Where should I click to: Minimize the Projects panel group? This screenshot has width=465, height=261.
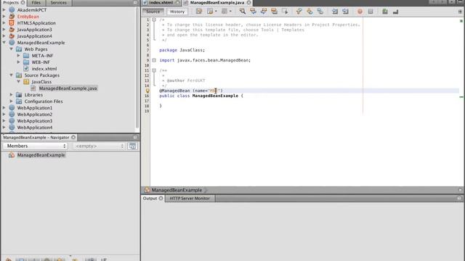pos(135,2)
